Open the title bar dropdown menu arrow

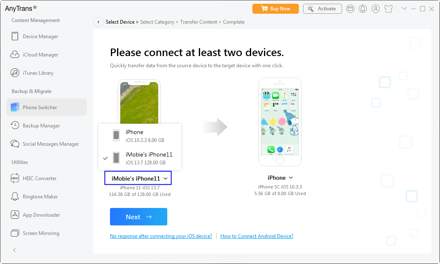click(x=404, y=8)
